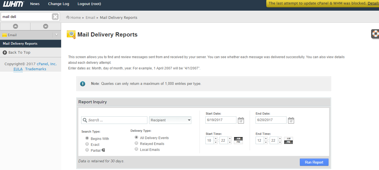Click the End Date input field
This screenshot has width=379, height=170.
pyautogui.click(x=271, y=120)
